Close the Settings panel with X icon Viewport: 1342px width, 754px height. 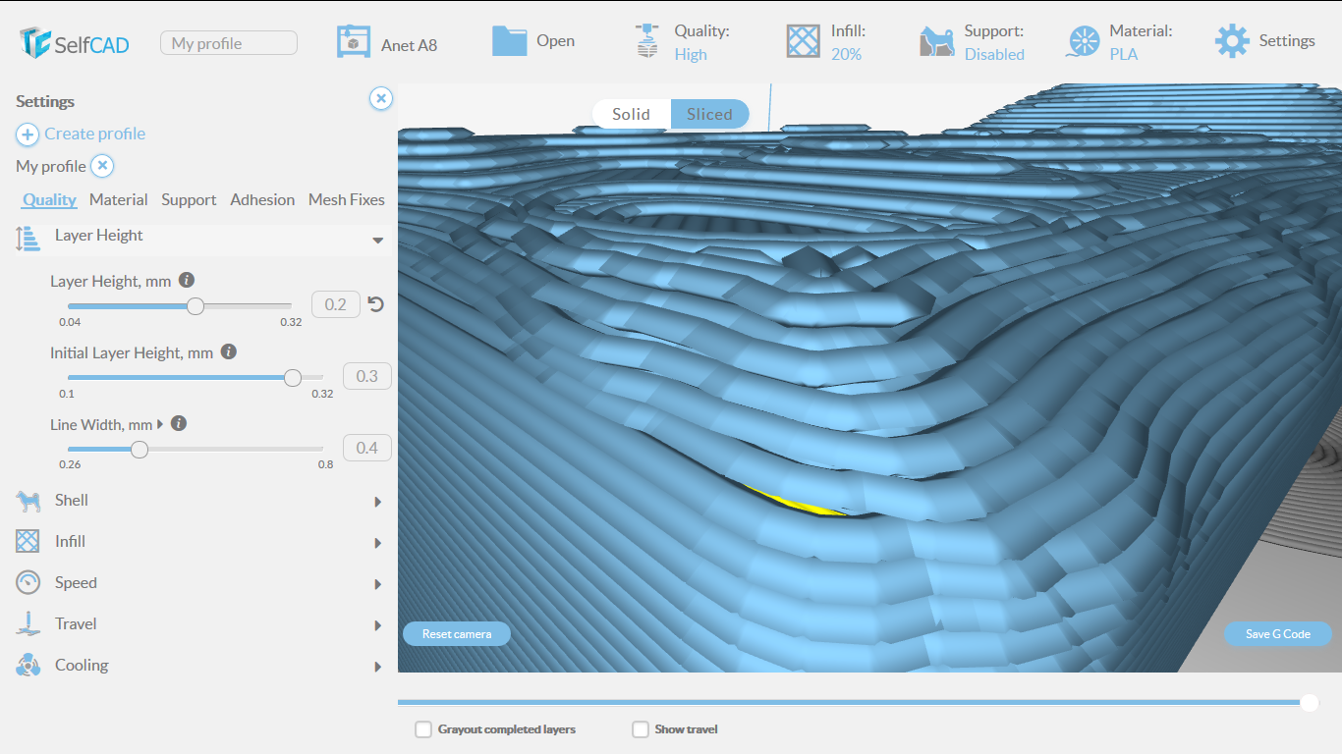381,98
